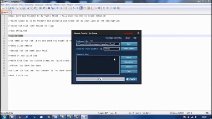Open the Plugins menu
Image resolution: width=212 pixels, height=119 pixels.
[70, 5]
